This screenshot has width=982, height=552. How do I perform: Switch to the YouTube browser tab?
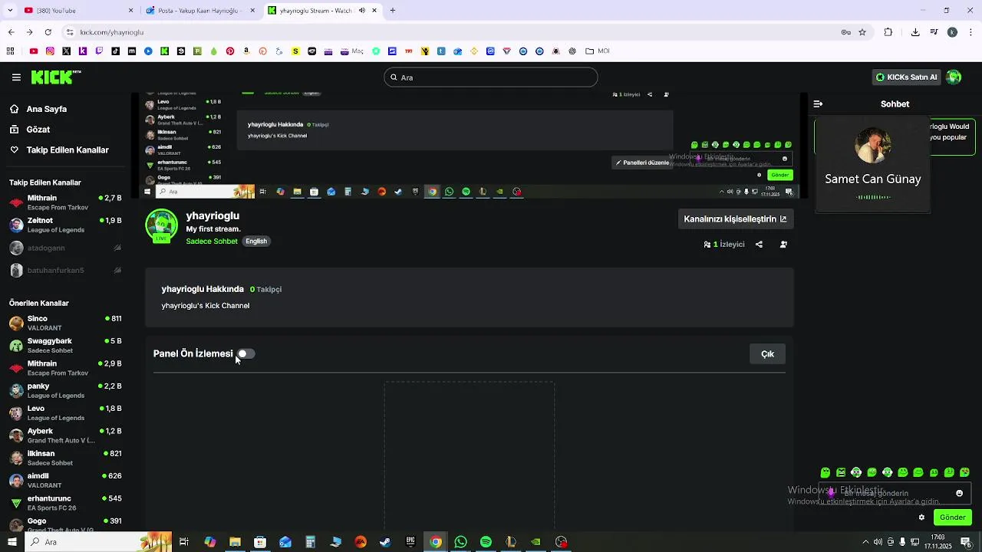click(78, 11)
